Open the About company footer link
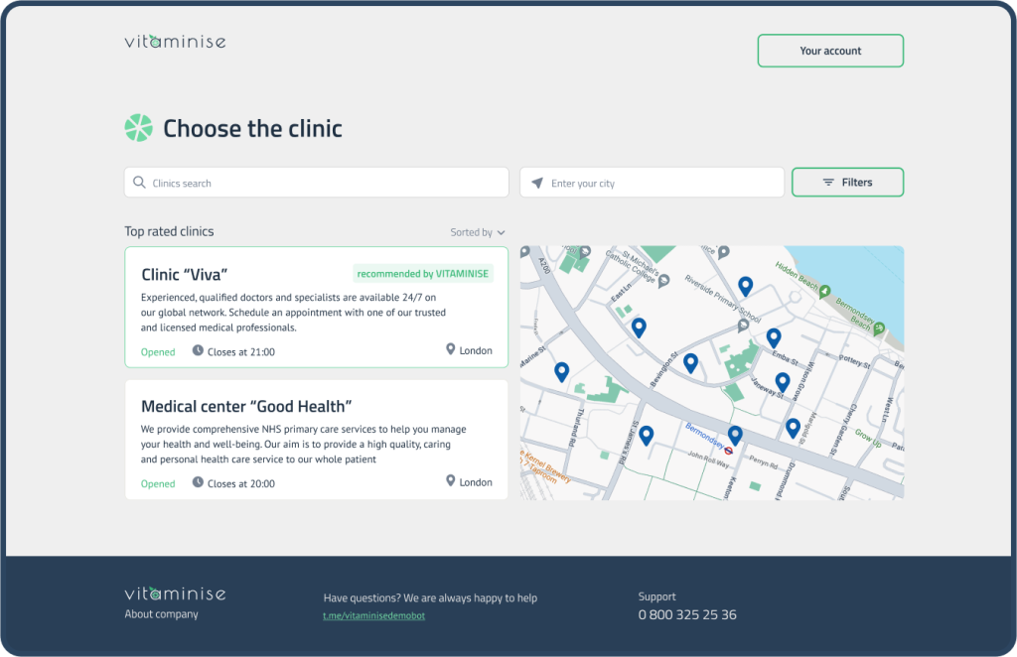 pos(162,614)
